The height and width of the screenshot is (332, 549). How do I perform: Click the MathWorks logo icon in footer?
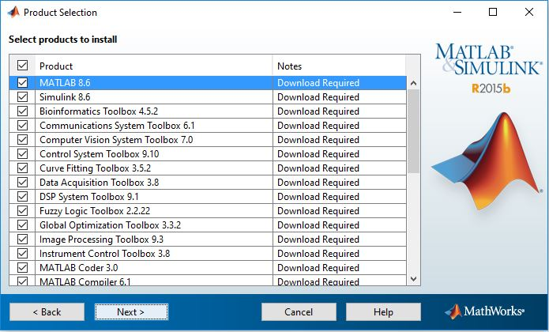click(x=453, y=311)
